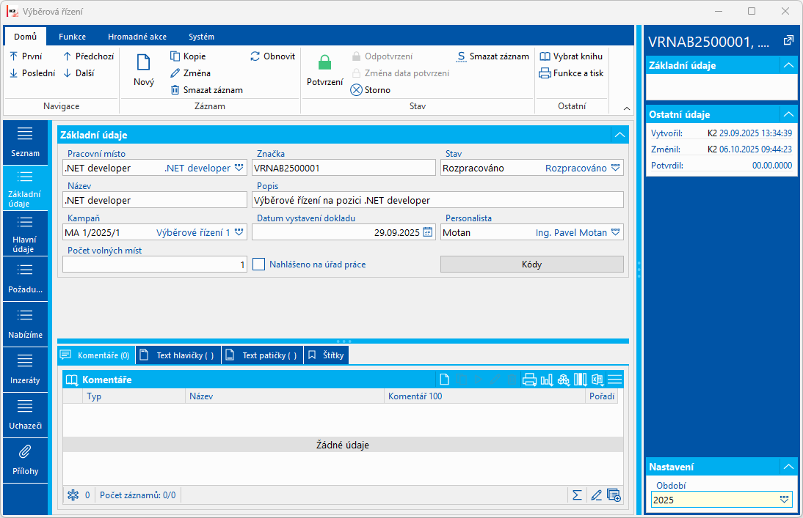Switch to Hromadné akce ribbon tab
Image resolution: width=803 pixels, height=518 pixels.
click(x=137, y=37)
